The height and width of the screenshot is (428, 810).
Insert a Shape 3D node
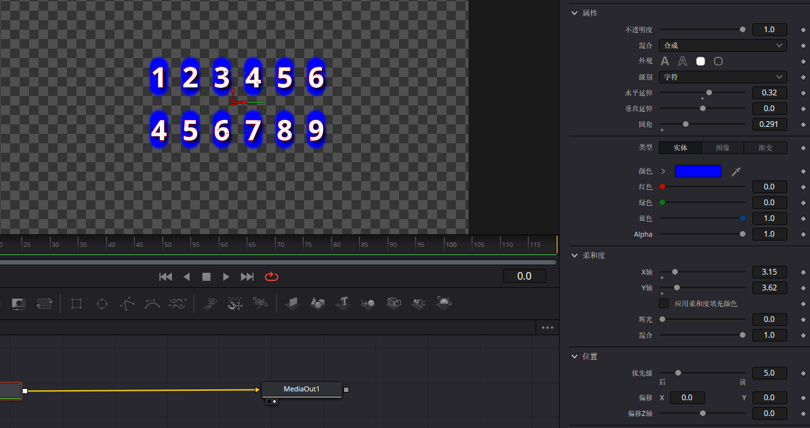point(317,304)
